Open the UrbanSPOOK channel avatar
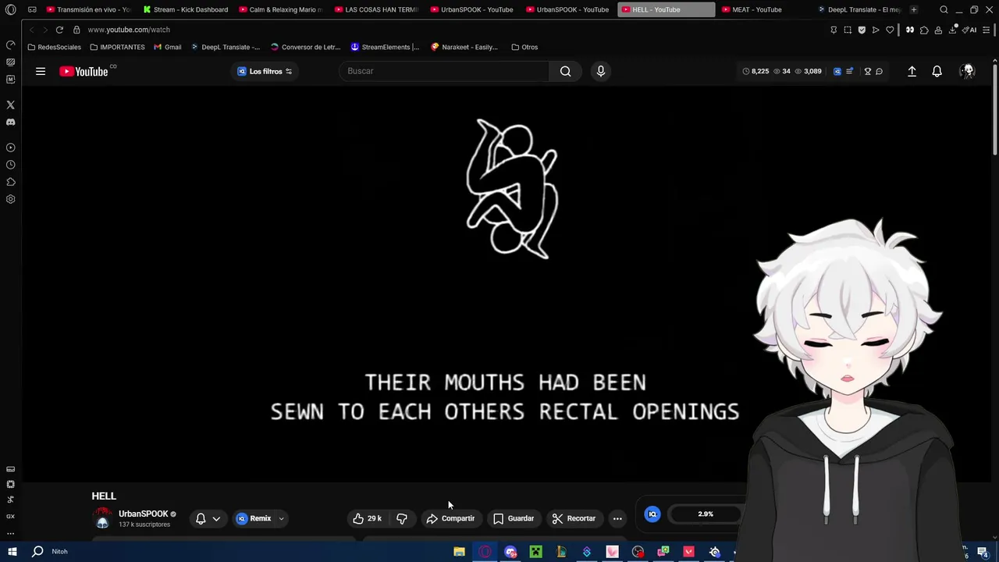 [102, 518]
